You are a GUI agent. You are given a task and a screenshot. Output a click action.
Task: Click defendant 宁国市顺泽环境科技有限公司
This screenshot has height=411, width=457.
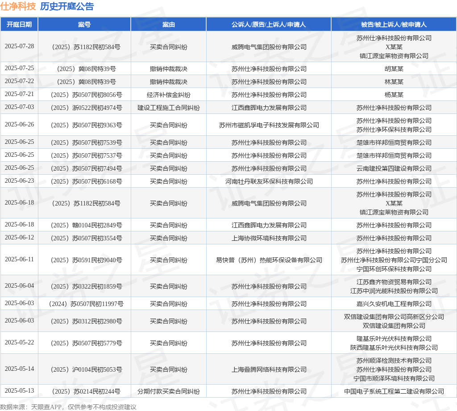tap(394, 379)
